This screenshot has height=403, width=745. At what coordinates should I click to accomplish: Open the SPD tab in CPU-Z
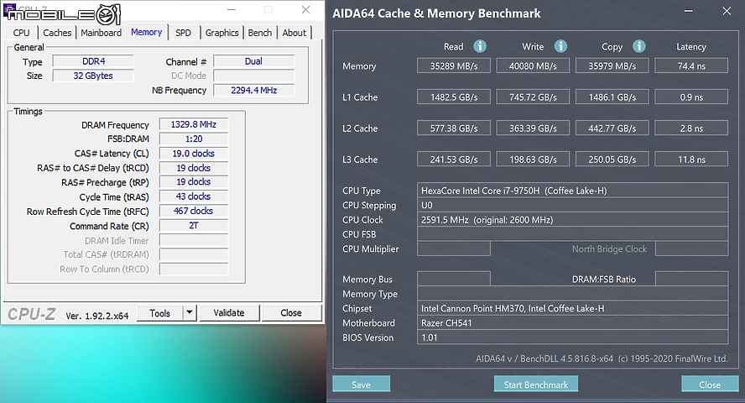(x=184, y=33)
